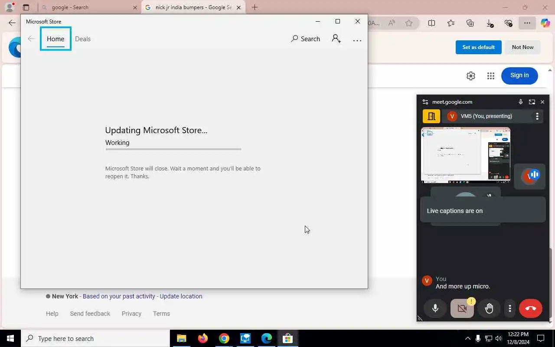The image size is (555, 347).
Task: Click Set as default button
Action: (478, 47)
